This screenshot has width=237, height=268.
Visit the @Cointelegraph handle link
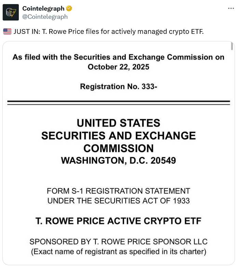click(45, 16)
